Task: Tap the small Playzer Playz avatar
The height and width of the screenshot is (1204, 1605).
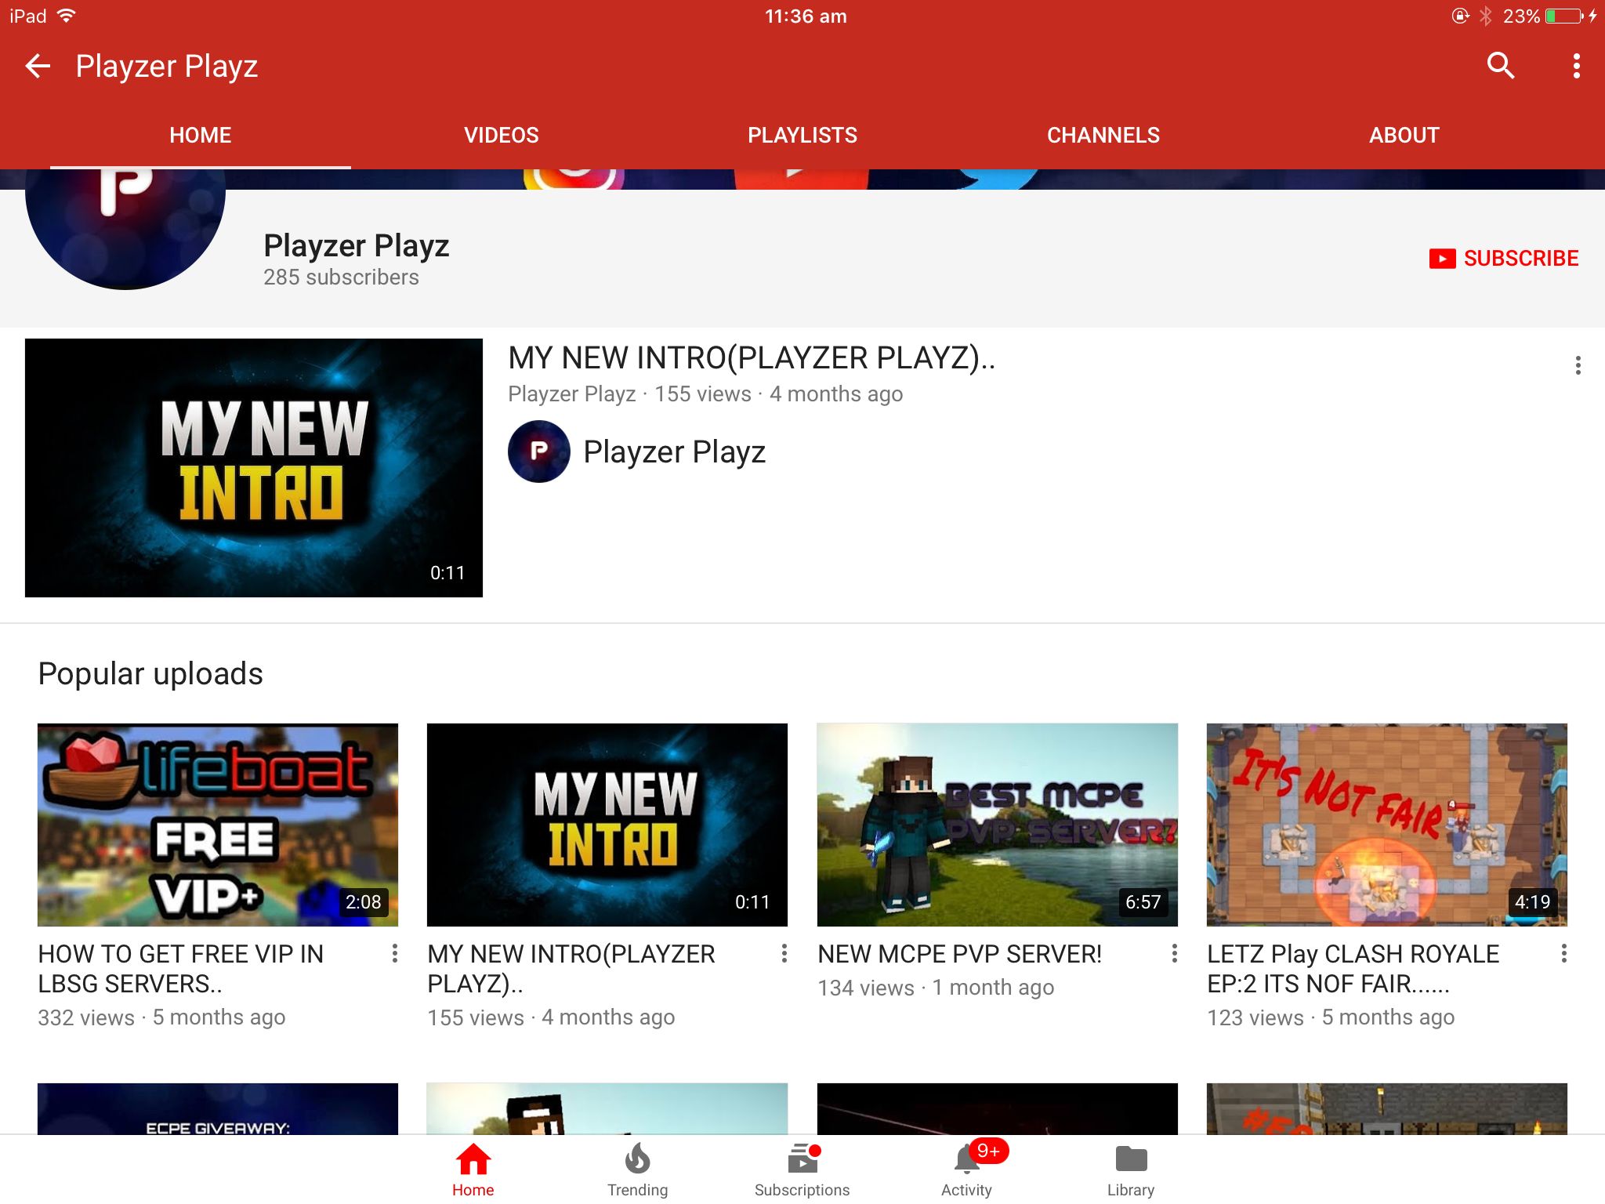Action: coord(539,451)
